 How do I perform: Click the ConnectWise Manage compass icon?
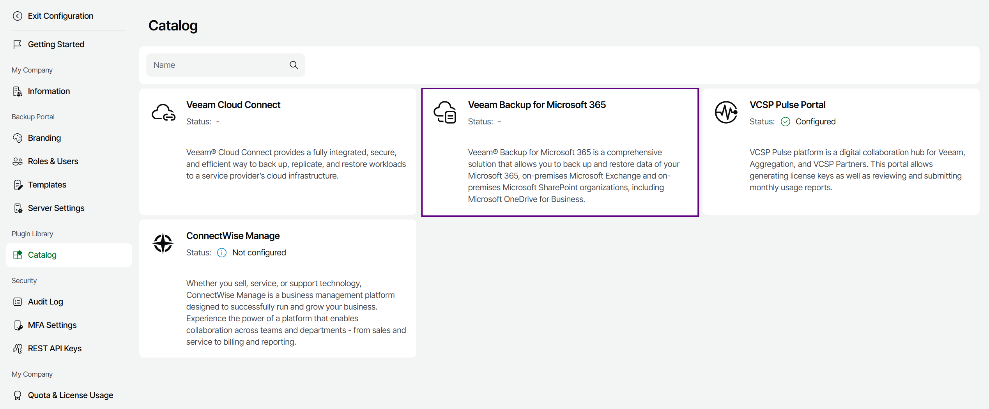(163, 244)
